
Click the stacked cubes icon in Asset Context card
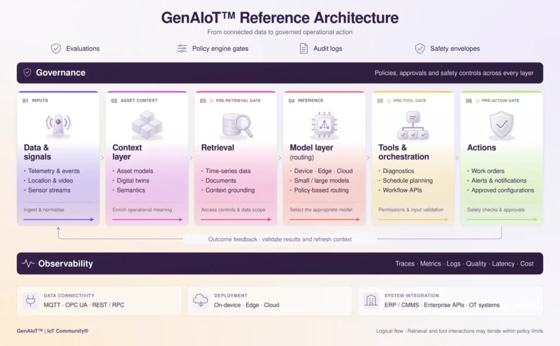click(x=147, y=125)
